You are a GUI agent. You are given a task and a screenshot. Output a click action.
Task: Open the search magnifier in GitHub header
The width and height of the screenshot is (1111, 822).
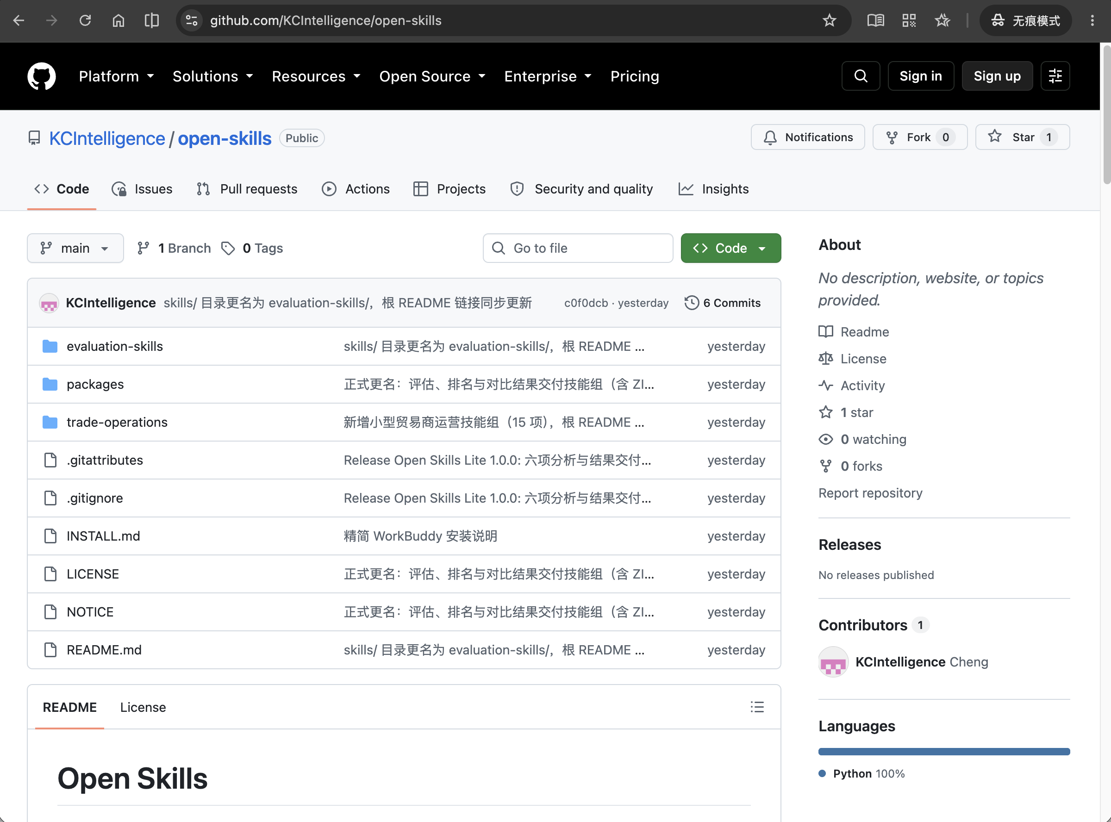click(860, 76)
